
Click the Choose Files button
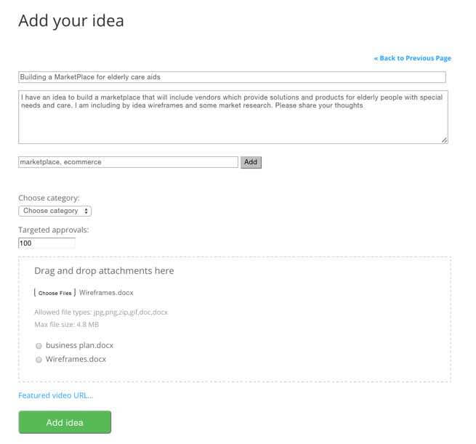point(55,293)
